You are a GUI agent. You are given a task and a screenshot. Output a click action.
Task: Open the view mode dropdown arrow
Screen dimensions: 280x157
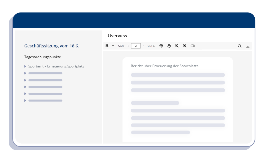click(113, 46)
